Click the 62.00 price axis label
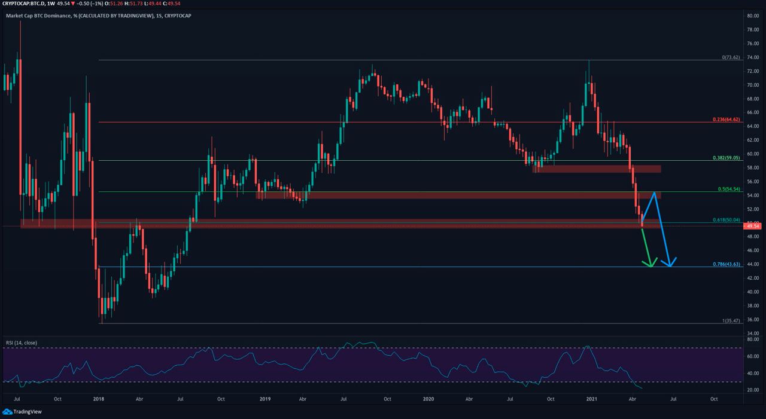Screen dimensions: 766x419 coord(752,140)
